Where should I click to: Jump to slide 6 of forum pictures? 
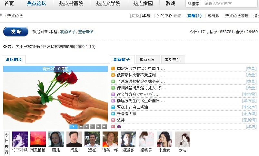point(104,126)
